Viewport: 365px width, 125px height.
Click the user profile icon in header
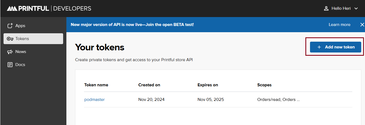point(326,8)
